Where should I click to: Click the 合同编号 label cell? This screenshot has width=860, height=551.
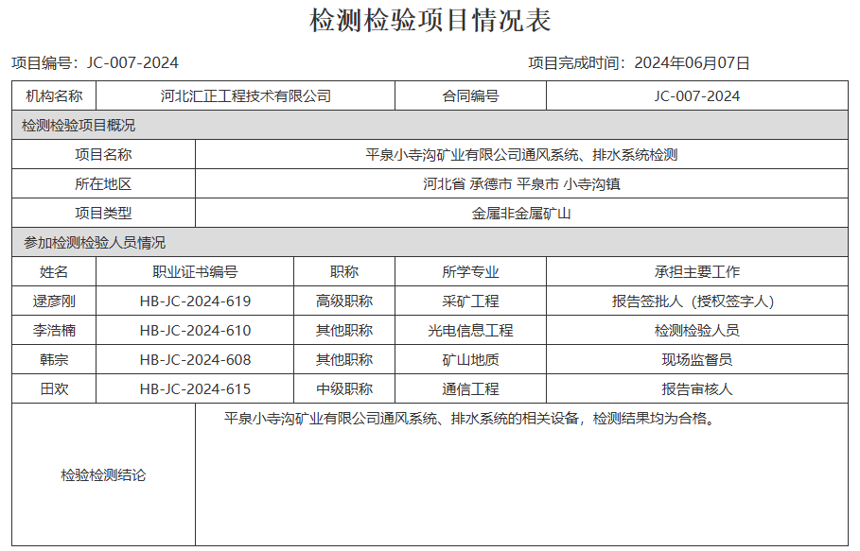[470, 95]
